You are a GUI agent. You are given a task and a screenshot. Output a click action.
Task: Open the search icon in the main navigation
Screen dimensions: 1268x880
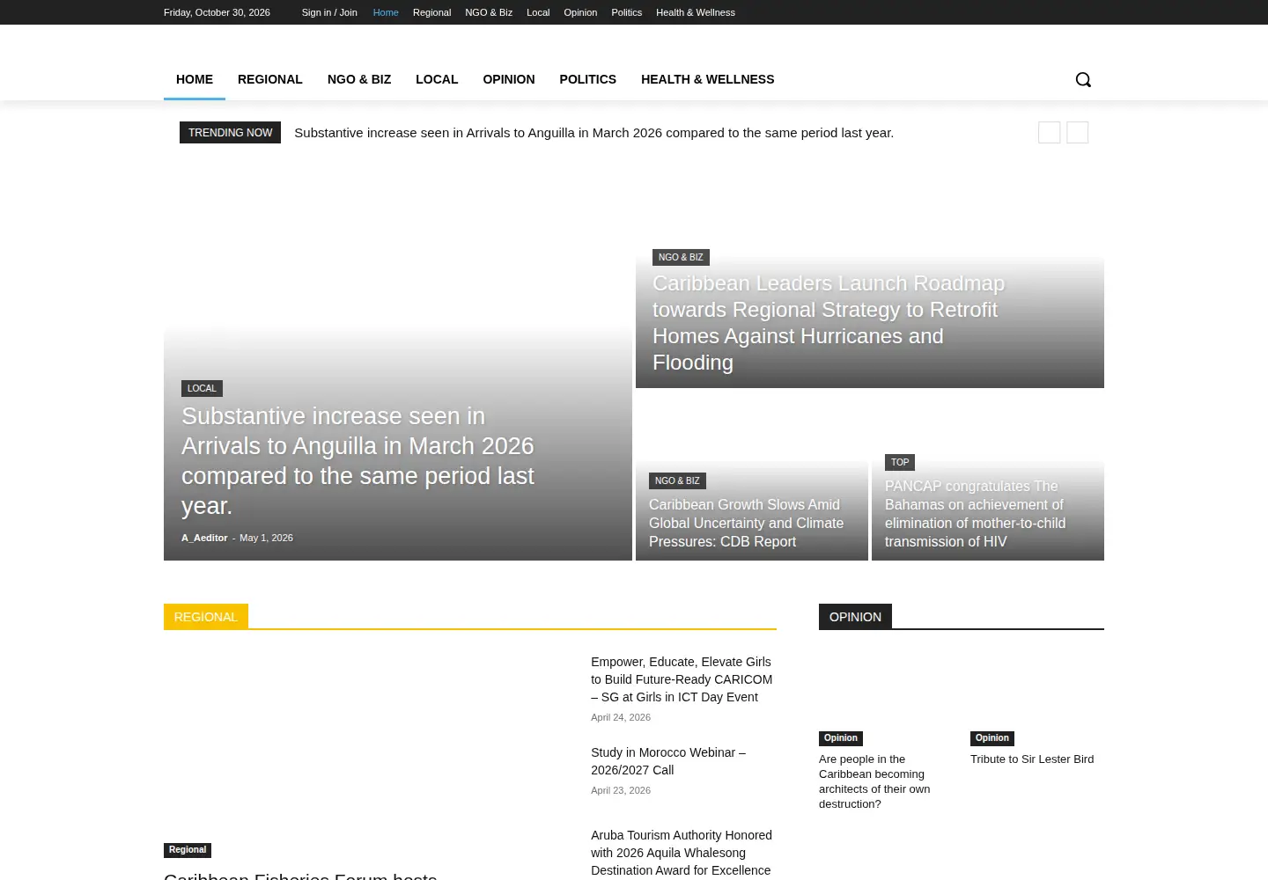coord(1083,79)
